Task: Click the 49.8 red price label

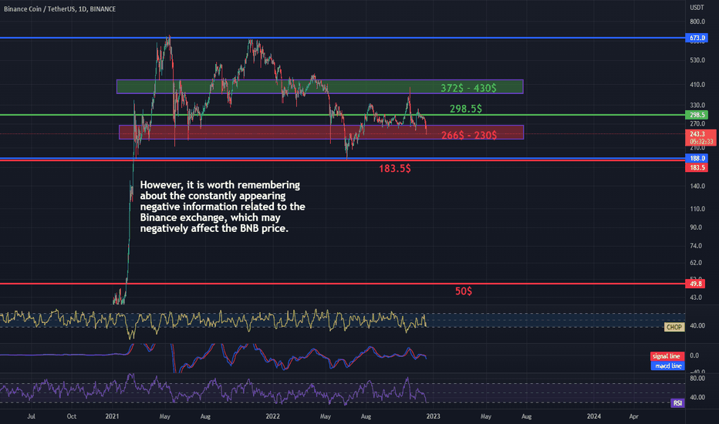Action: tap(694, 284)
